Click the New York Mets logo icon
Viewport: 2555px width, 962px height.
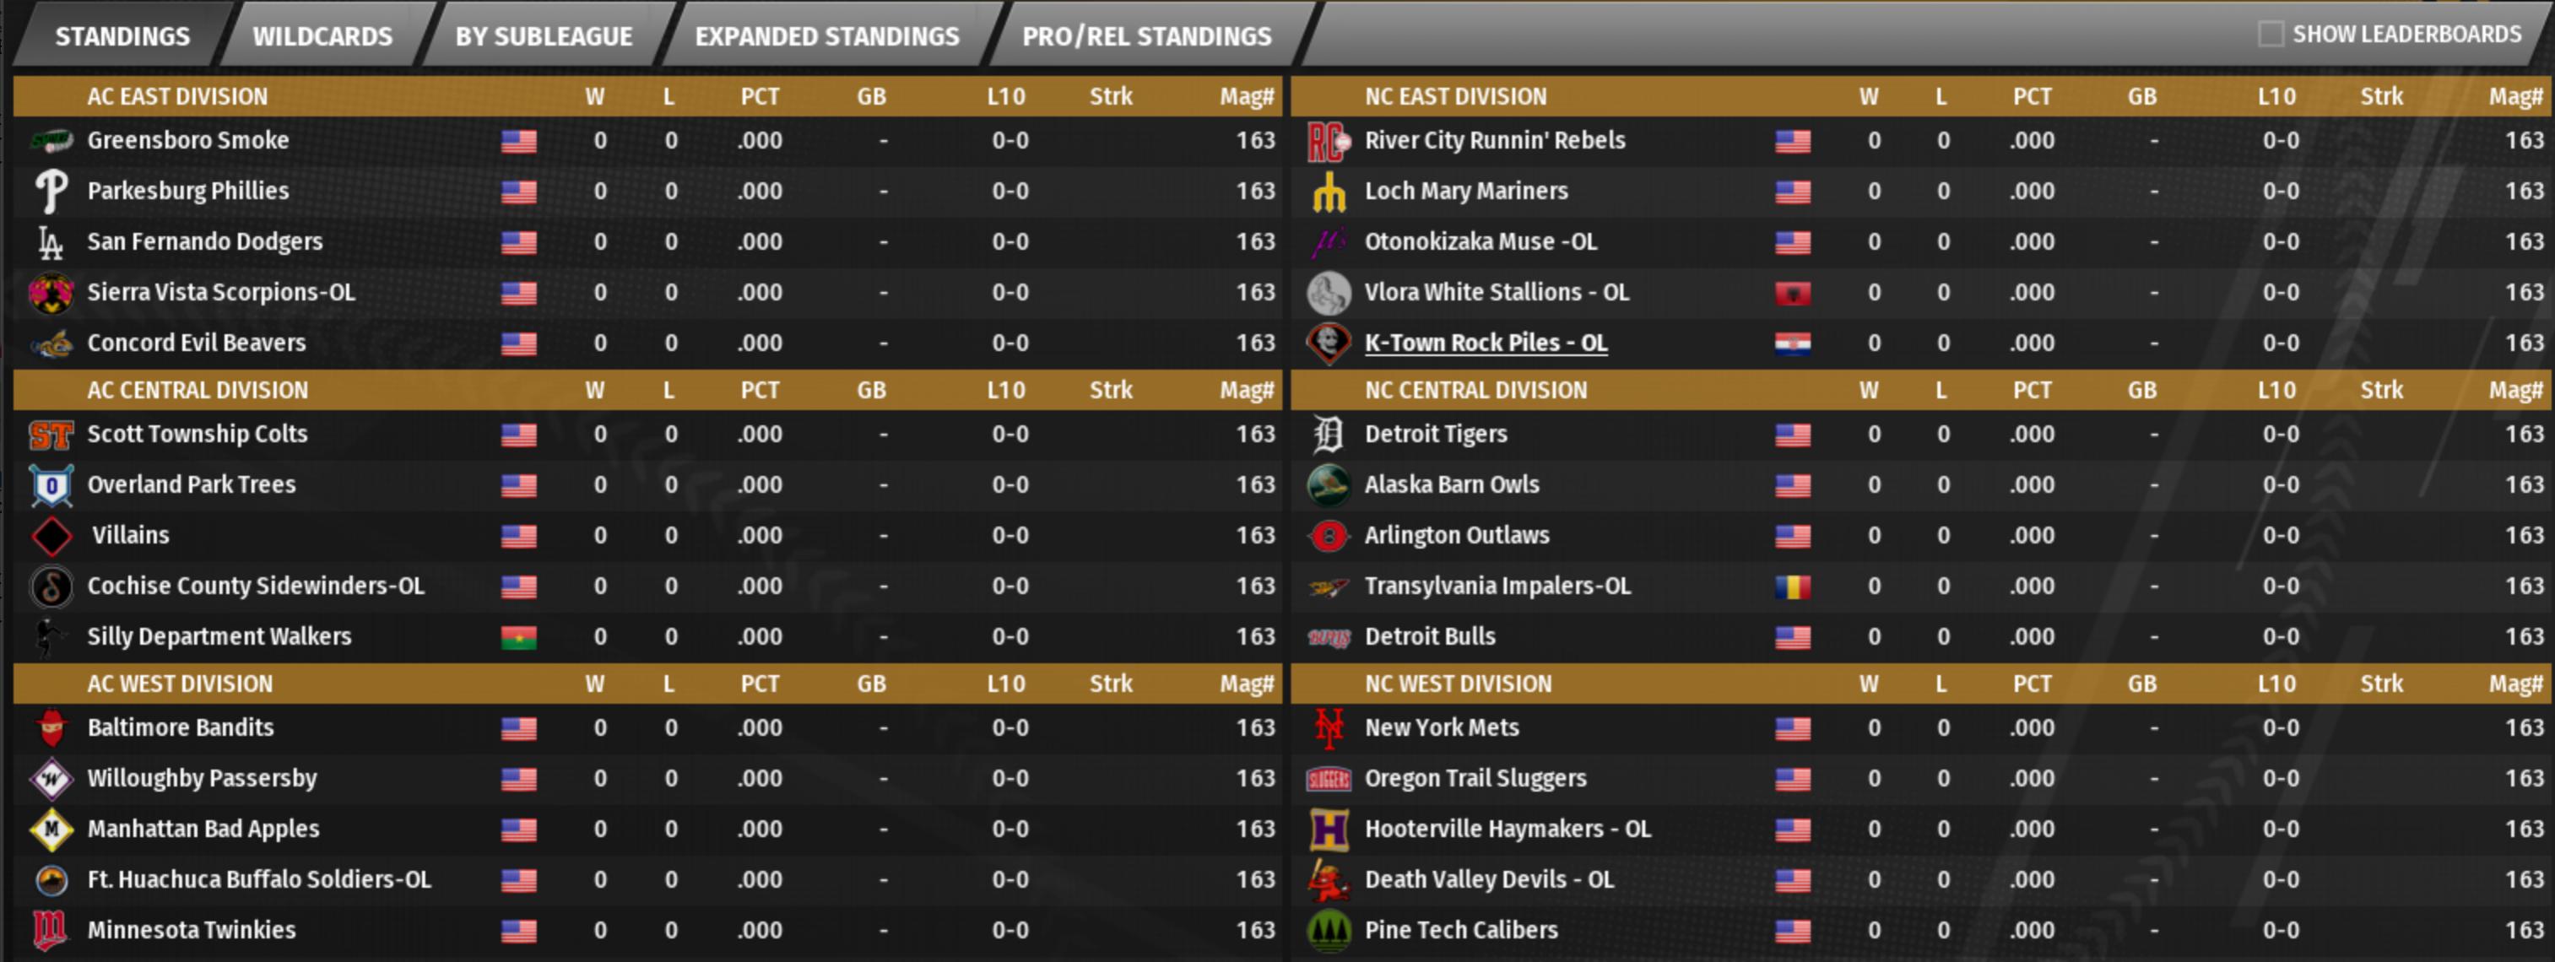[x=1328, y=728]
